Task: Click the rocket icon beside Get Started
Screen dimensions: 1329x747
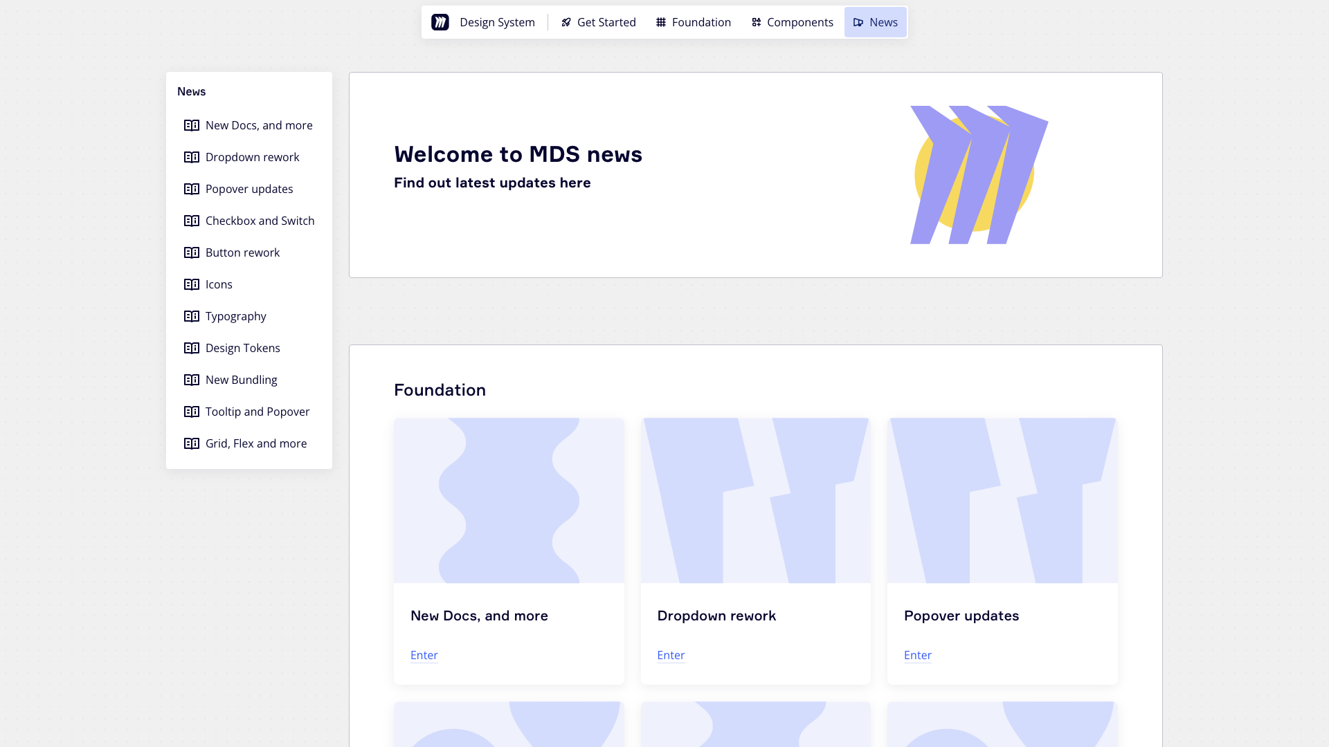Action: 566,22
